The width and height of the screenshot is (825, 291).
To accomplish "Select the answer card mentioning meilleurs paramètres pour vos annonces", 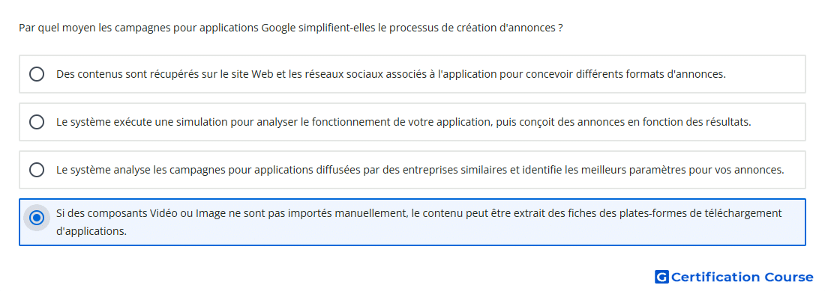I will click(x=412, y=170).
